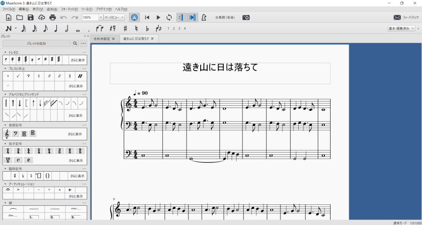This screenshot has width=422, height=225.
Task: Select the bass clef in 音部記号 palette
Action: [15, 133]
